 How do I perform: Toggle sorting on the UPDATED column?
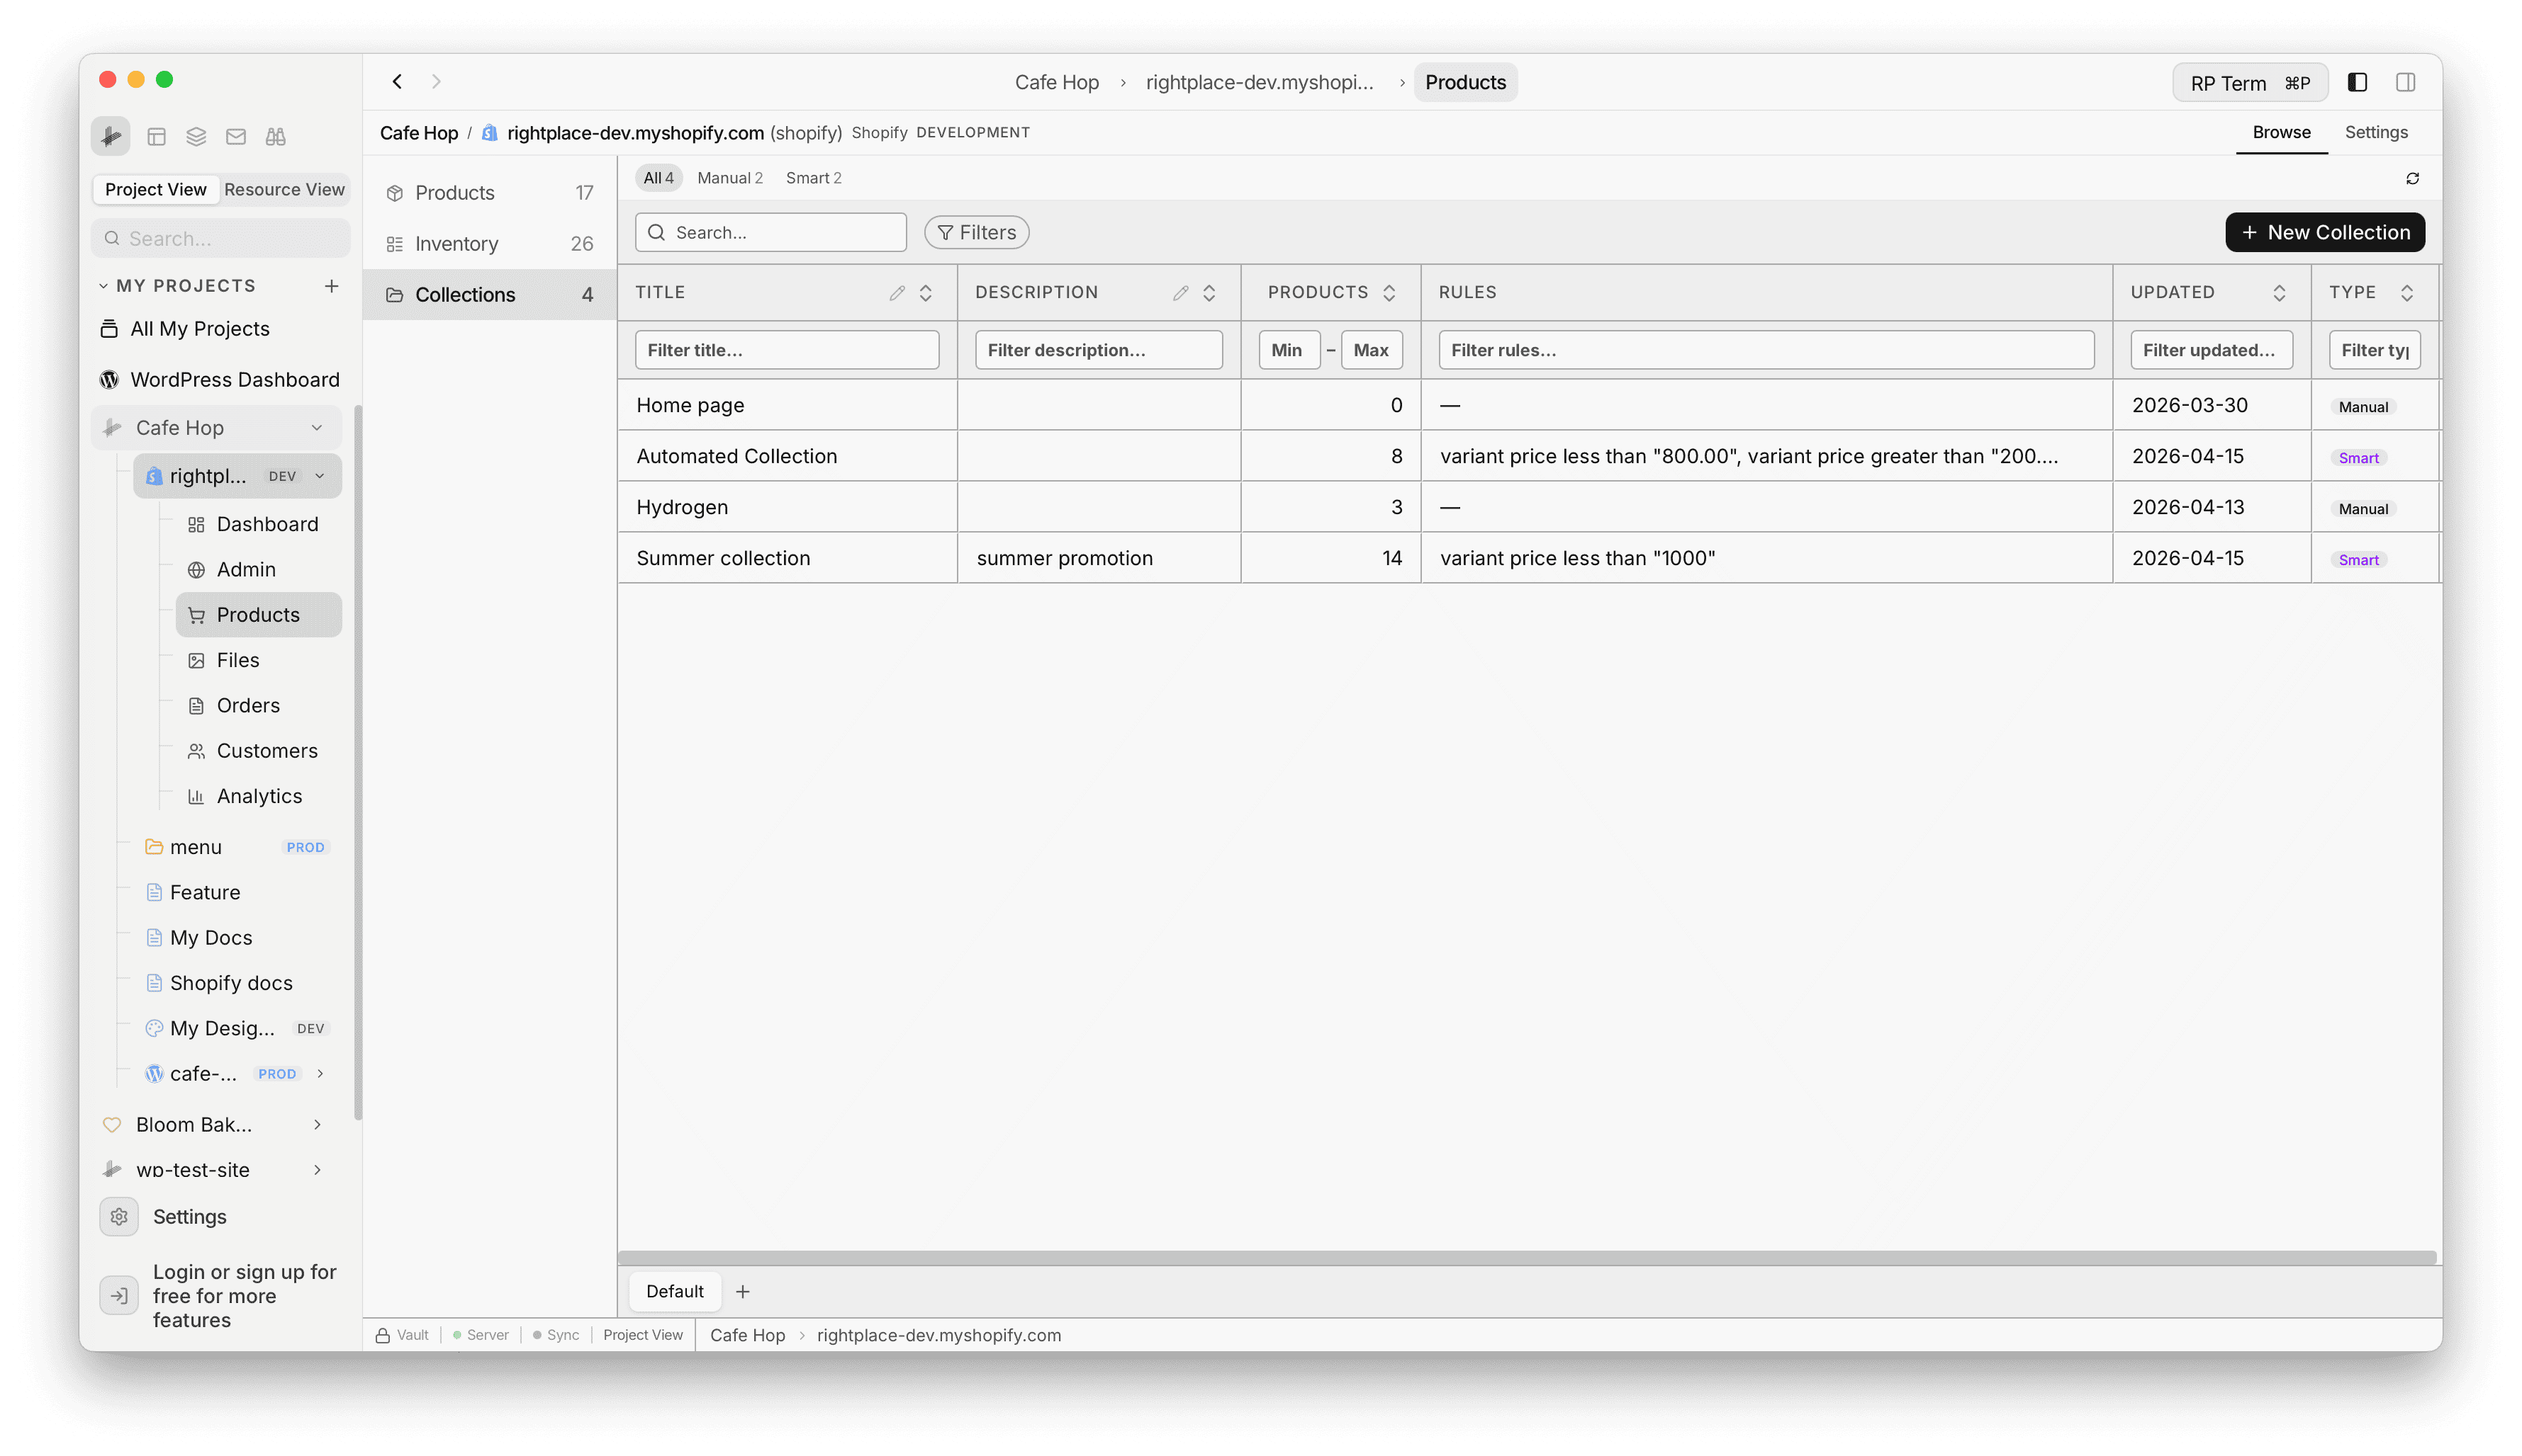pos(2280,292)
